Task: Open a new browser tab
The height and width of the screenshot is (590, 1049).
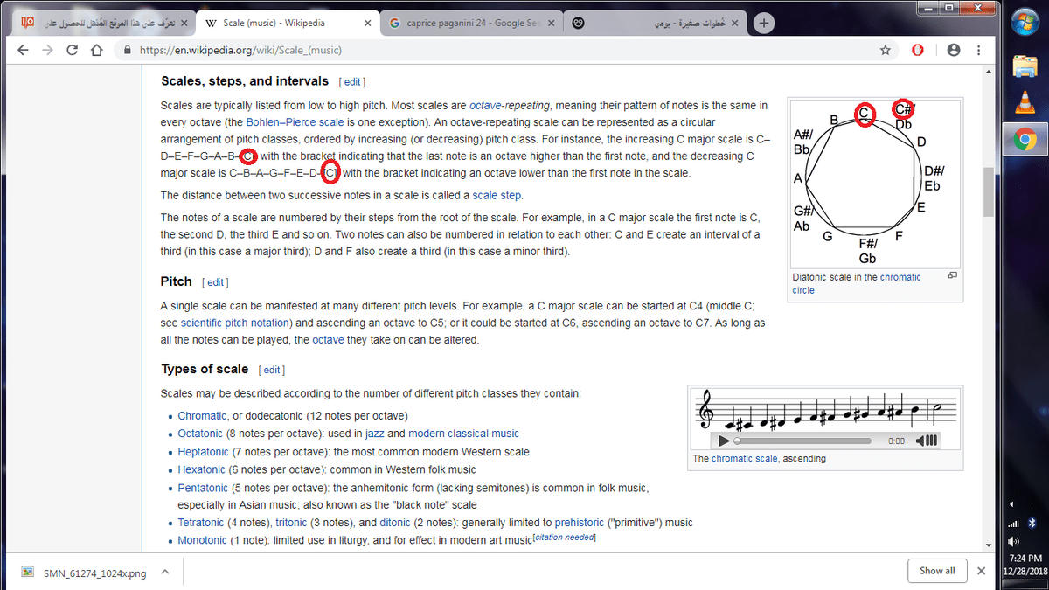Action: click(764, 23)
